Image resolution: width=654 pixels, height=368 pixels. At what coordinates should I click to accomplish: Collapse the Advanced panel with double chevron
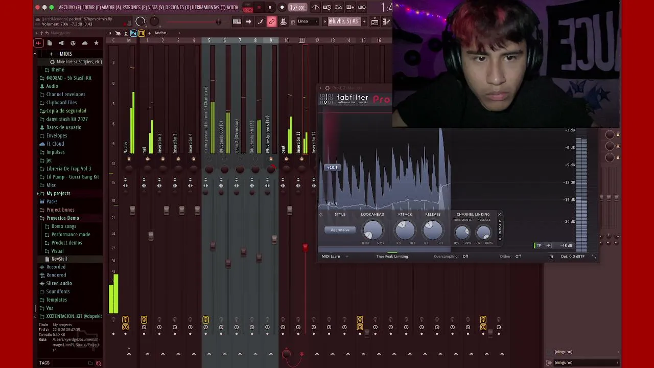point(499,215)
